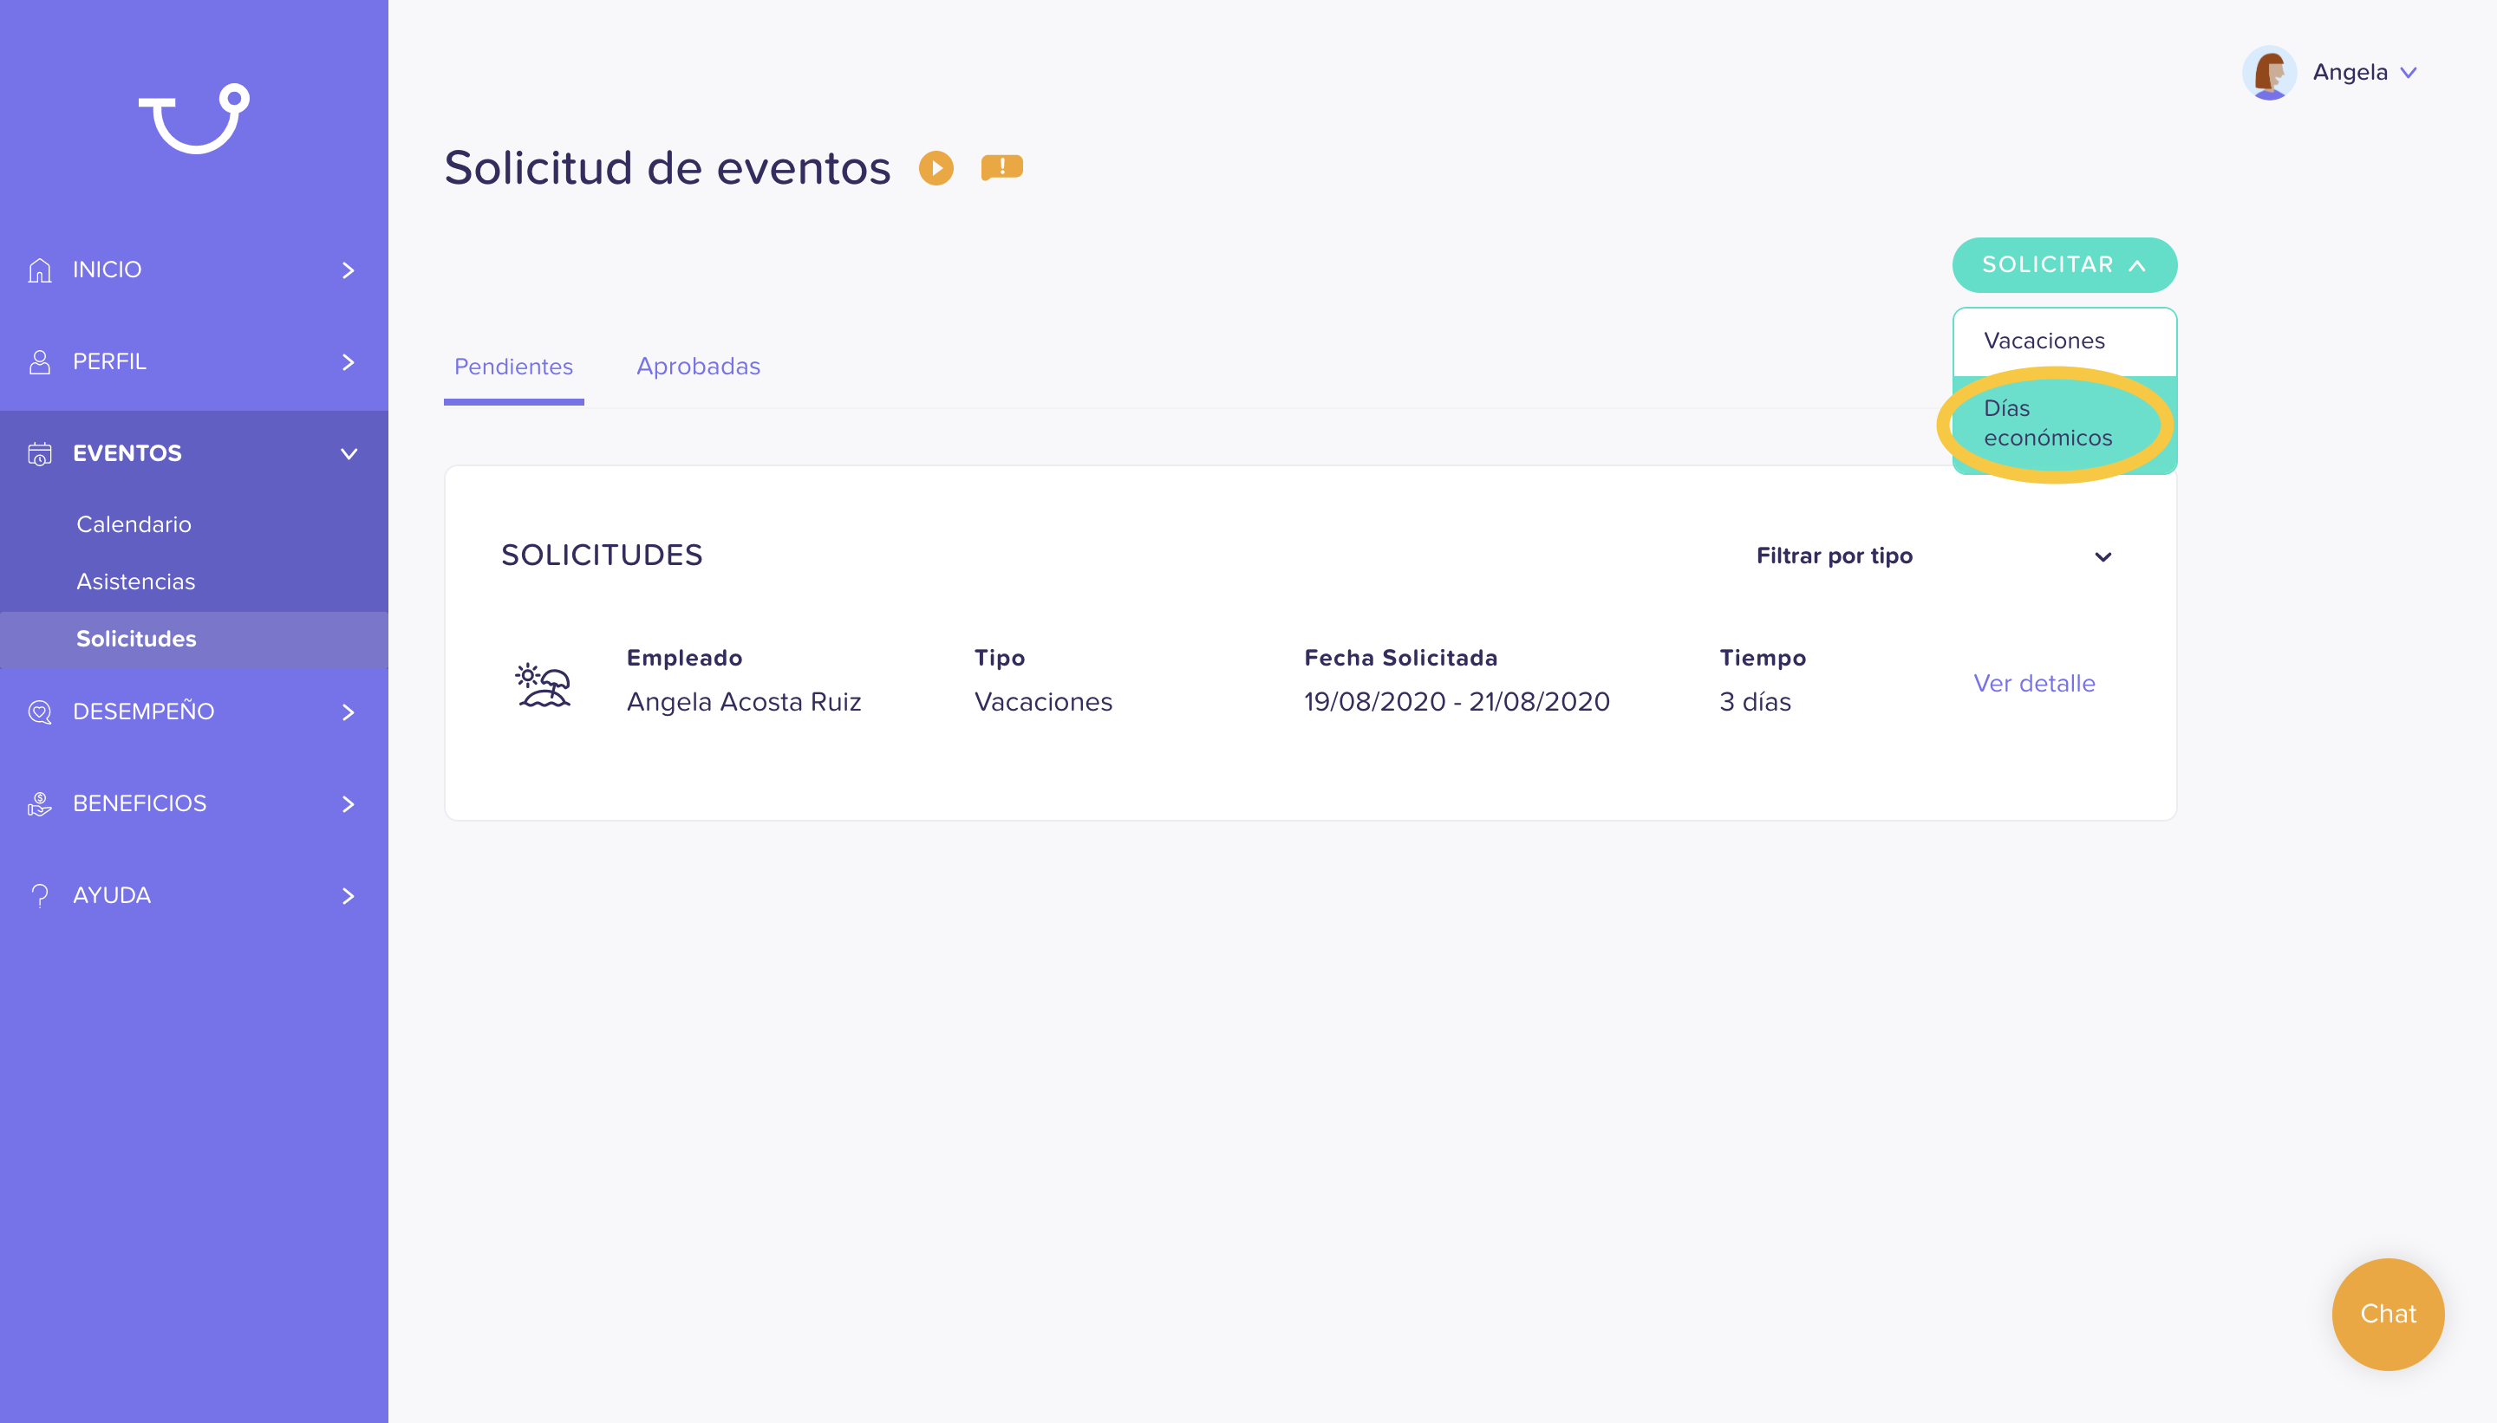Screen dimensions: 2497x1423
Task: Click the person icon beside PERFIL
Action: click(40, 361)
